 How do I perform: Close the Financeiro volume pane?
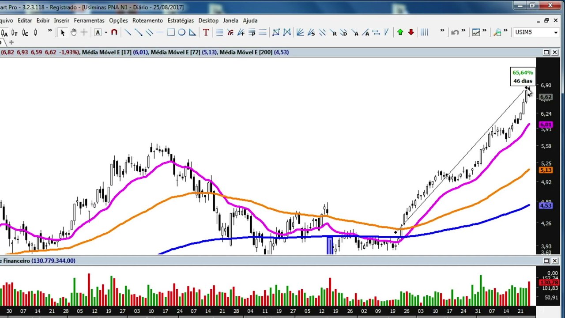click(x=555, y=261)
